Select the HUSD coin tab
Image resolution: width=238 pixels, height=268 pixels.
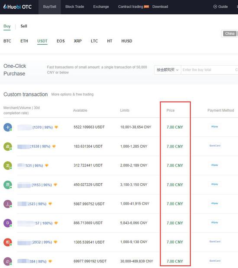pyautogui.click(x=127, y=41)
